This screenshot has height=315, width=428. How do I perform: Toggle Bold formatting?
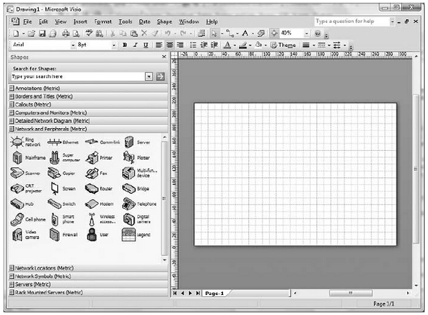point(125,45)
